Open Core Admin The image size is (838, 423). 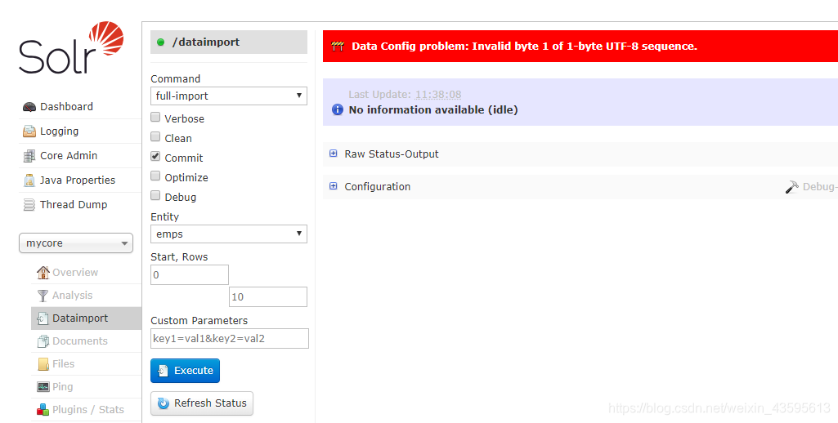coord(69,156)
